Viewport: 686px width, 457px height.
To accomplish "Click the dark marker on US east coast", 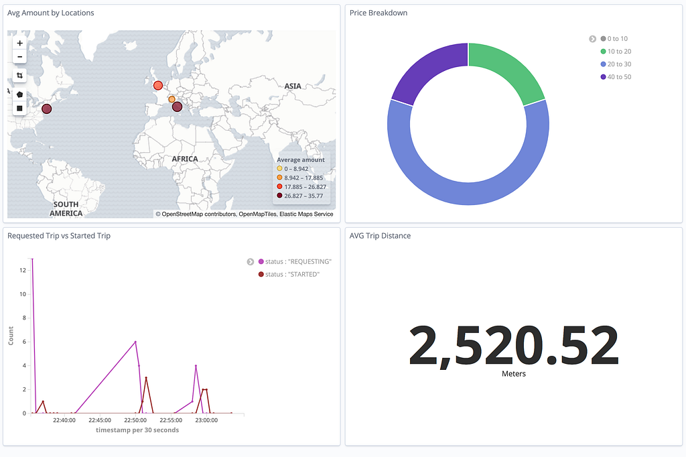I will (46, 109).
